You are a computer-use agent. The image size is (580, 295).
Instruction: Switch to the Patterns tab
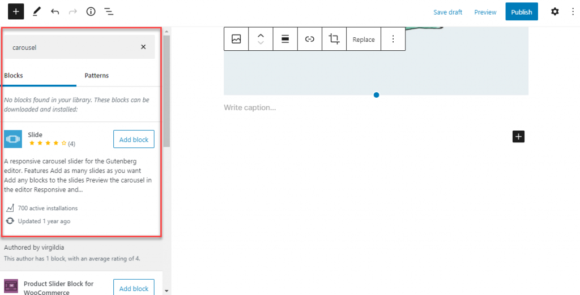point(96,75)
